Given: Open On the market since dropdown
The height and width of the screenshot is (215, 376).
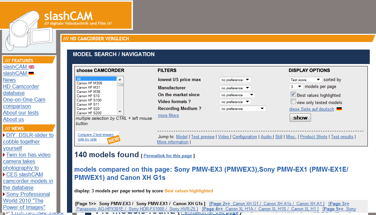Looking at the screenshot, I should (237, 95).
